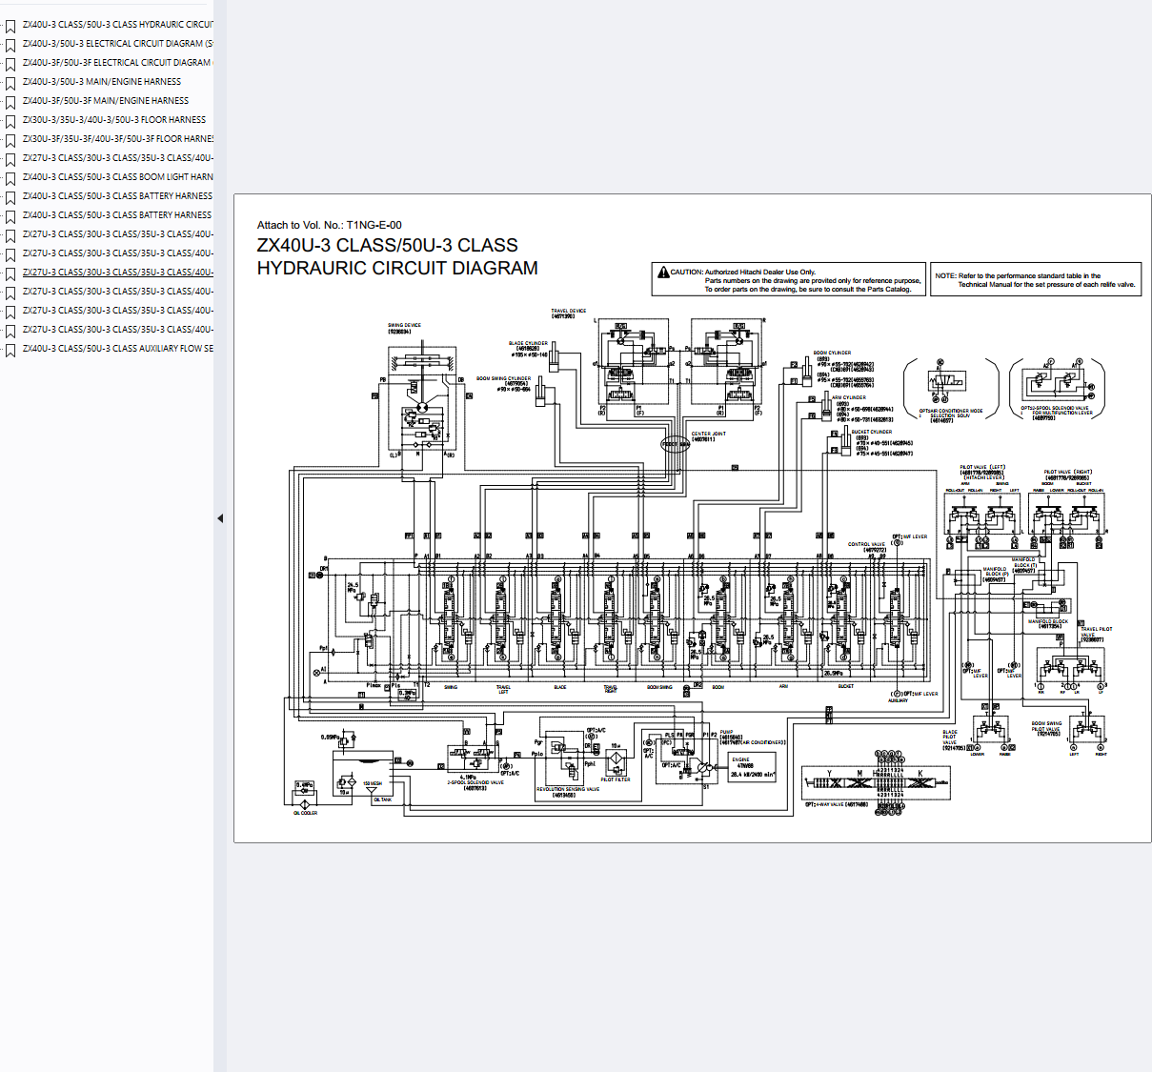1152x1072 pixels.
Task: Click the NOTE performance standard table box
Action: pos(1036,280)
